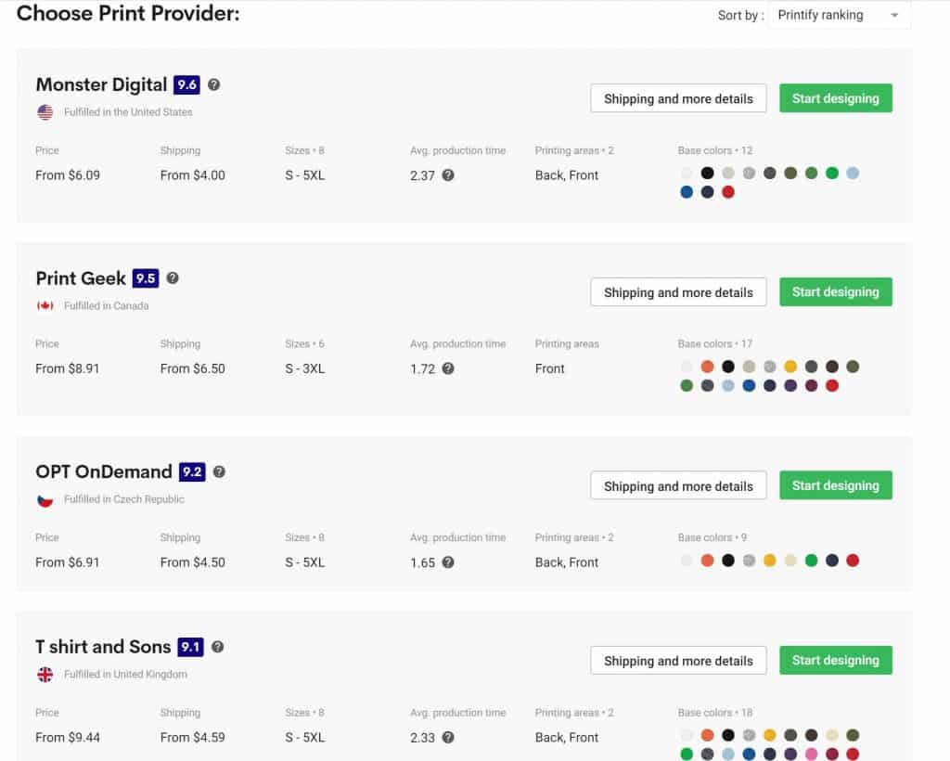The width and height of the screenshot is (950, 761).
Task: Click the 'From $8.91' price value
Action: [x=67, y=368]
